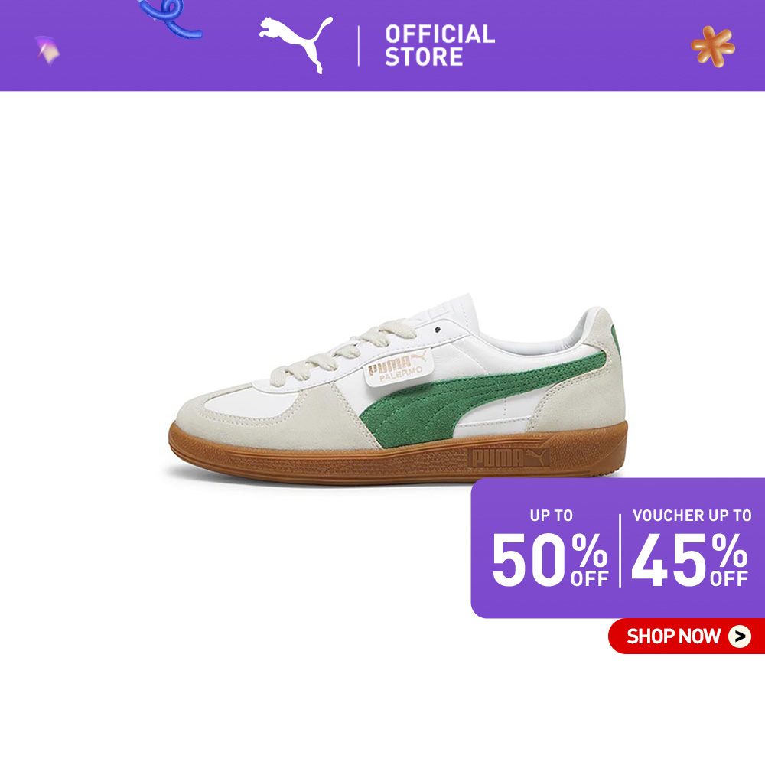This screenshot has height=765, width=765.
Task: Click the purple discount banner panel
Action: (617, 548)
